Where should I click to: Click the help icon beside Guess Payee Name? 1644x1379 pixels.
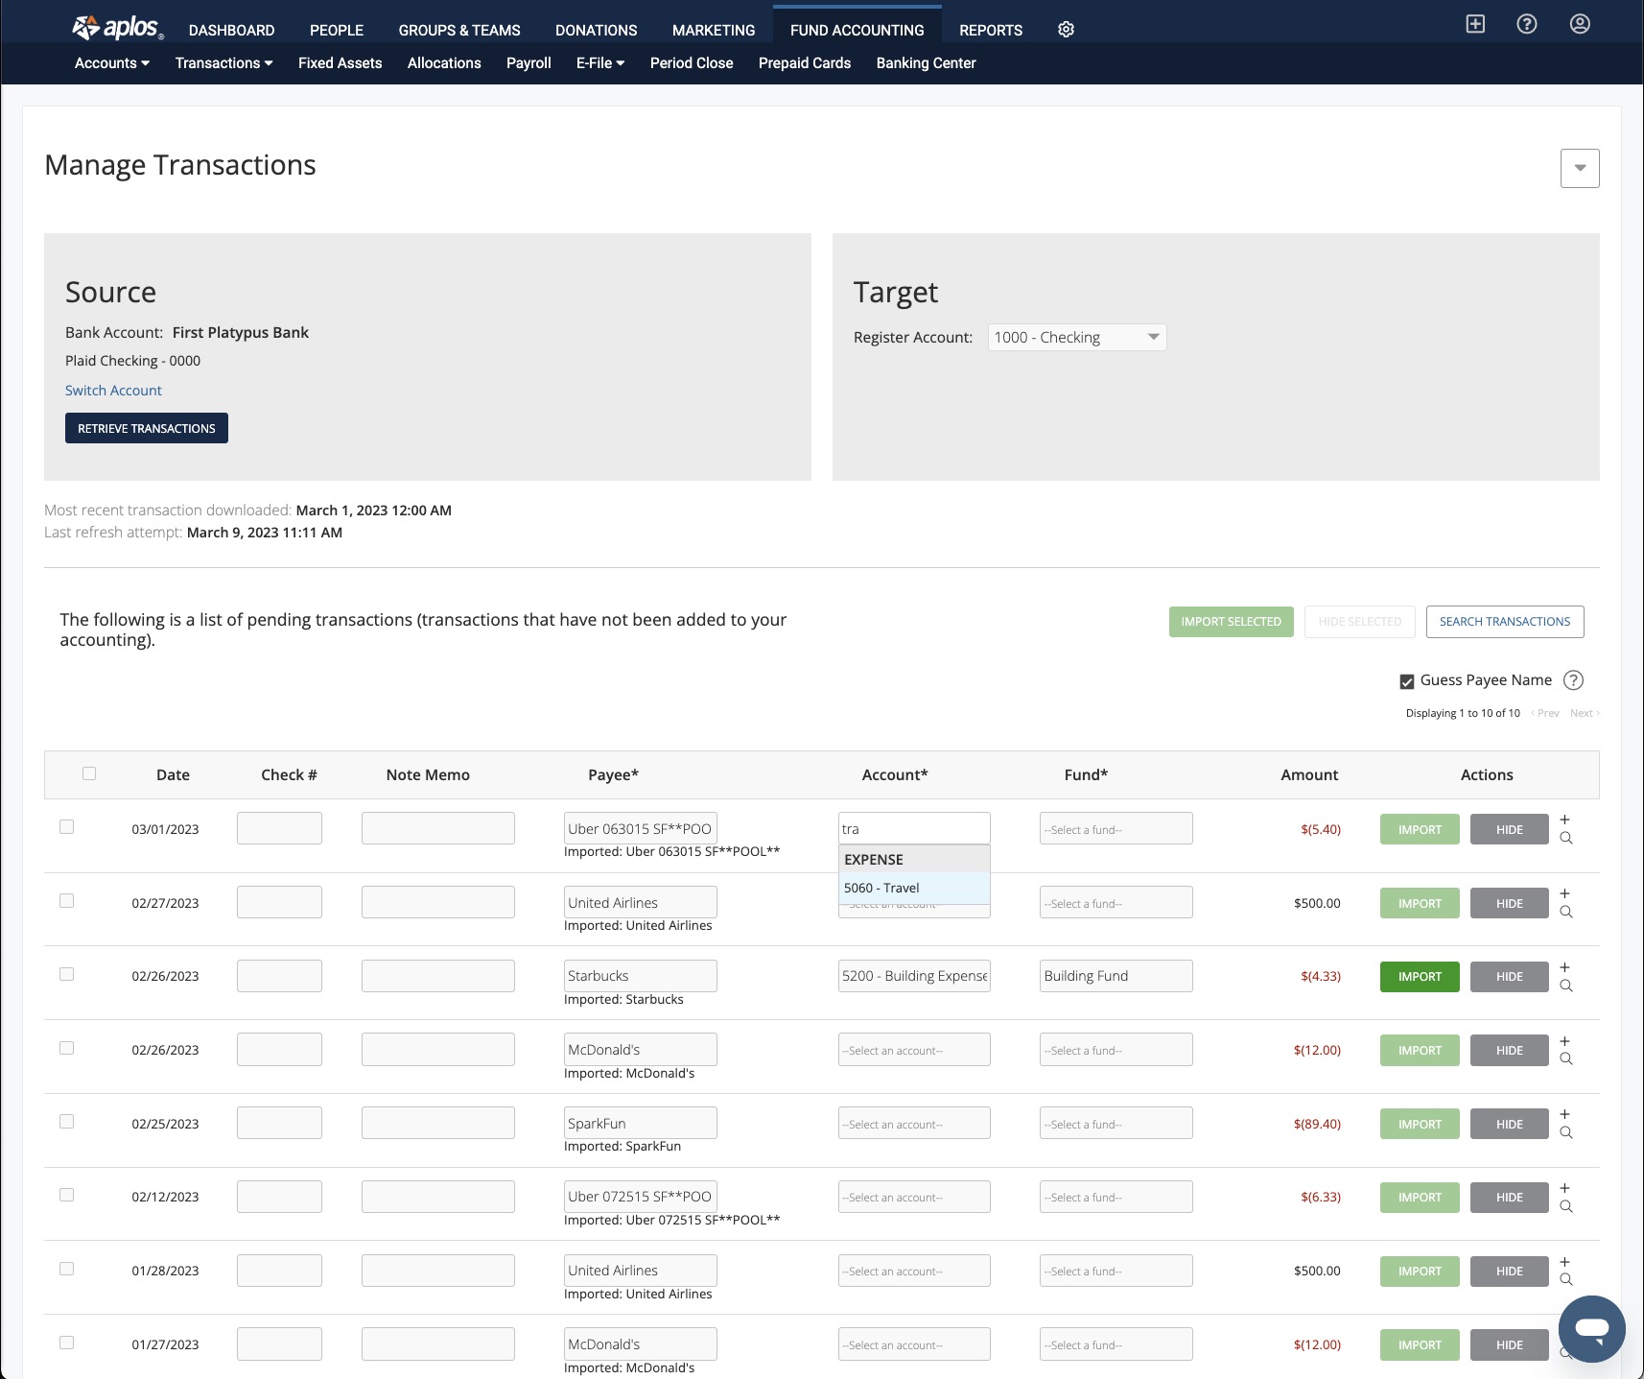1573,680
